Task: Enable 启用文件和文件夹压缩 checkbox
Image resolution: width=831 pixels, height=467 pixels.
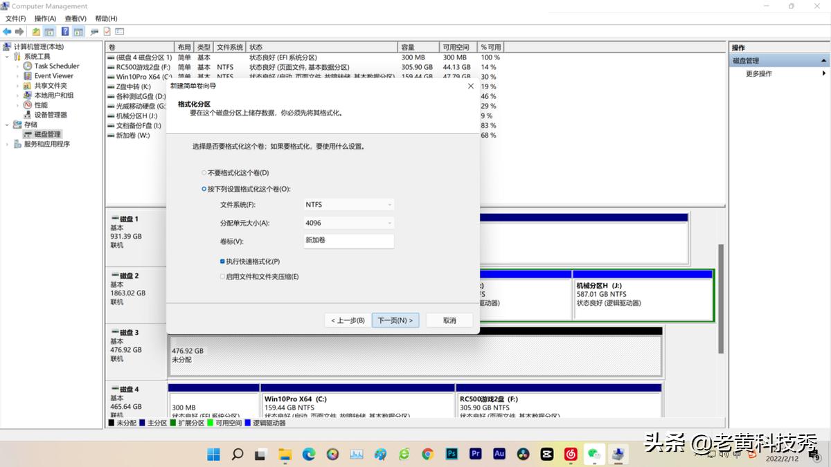Action: (223, 277)
